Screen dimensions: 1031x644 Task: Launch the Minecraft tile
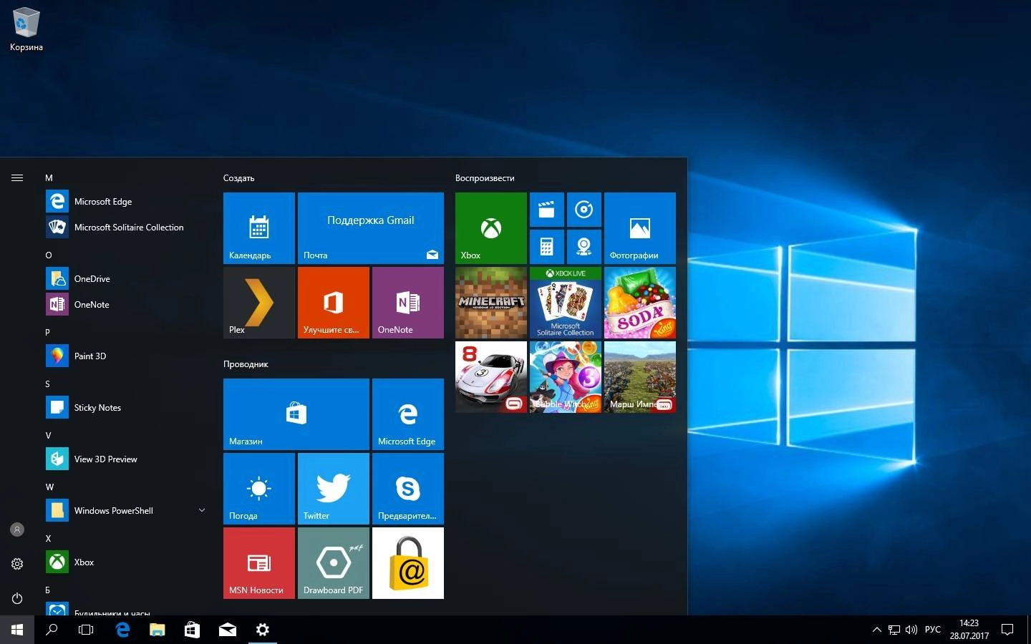491,303
